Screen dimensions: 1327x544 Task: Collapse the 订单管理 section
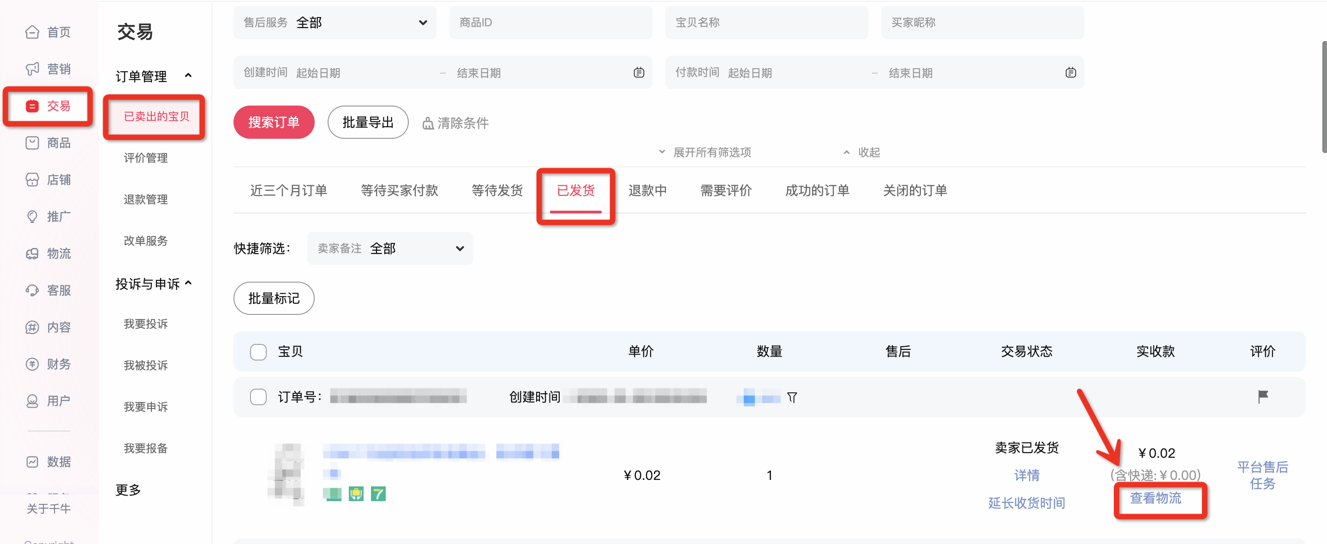coord(188,76)
